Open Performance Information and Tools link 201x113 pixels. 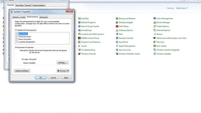(171, 38)
